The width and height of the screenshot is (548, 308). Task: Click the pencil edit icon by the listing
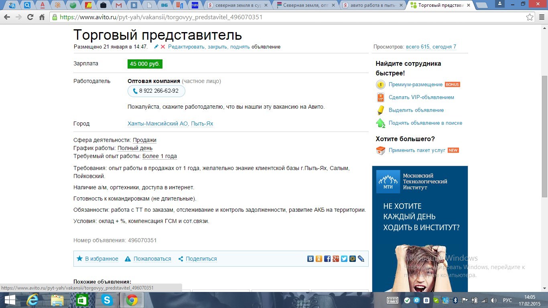click(x=156, y=47)
